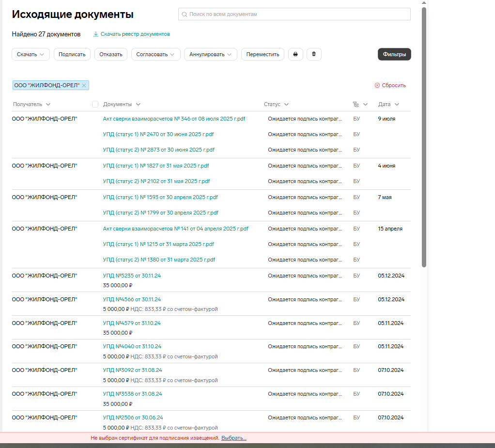Click the Переместить button
This screenshot has width=495, height=448.
[x=263, y=54]
